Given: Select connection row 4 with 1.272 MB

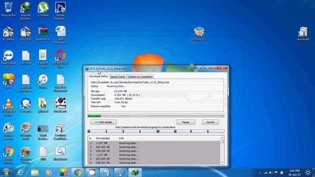Looking at the screenshot, I should pyautogui.click(x=154, y=155).
